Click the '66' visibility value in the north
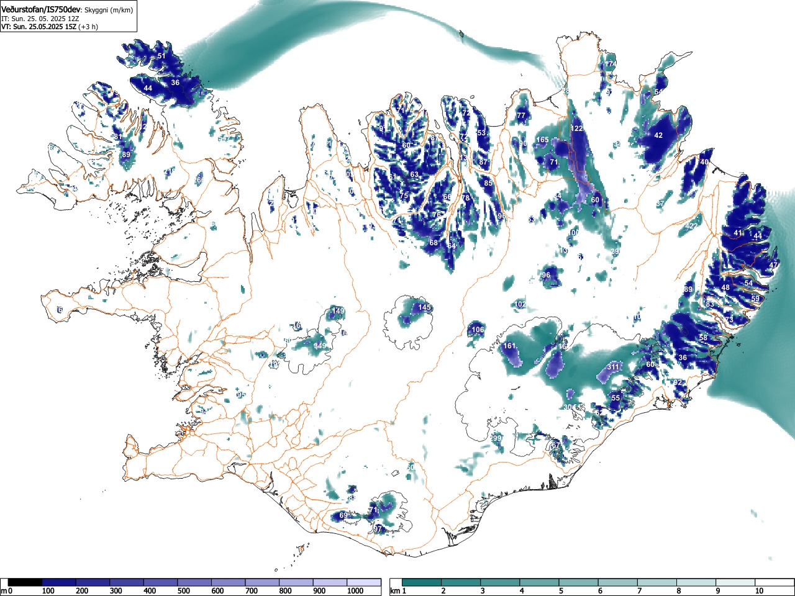Screen dimensions: 795x596 447,197
